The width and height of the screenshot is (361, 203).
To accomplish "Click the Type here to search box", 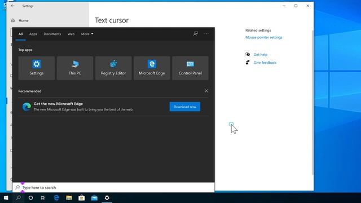I will (113, 188).
